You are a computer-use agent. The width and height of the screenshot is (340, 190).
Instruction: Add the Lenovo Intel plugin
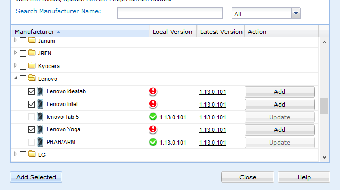(280, 104)
